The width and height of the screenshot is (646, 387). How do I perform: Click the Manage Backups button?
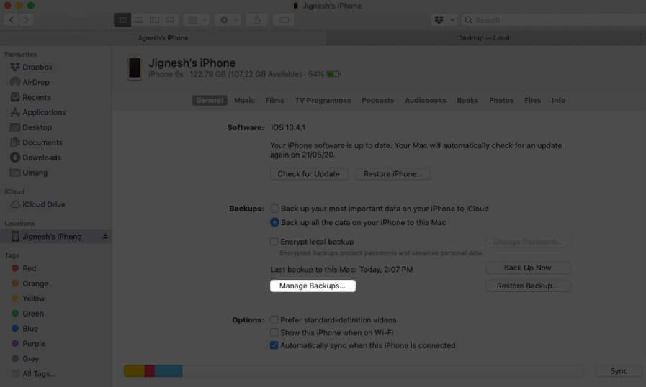[x=313, y=286]
